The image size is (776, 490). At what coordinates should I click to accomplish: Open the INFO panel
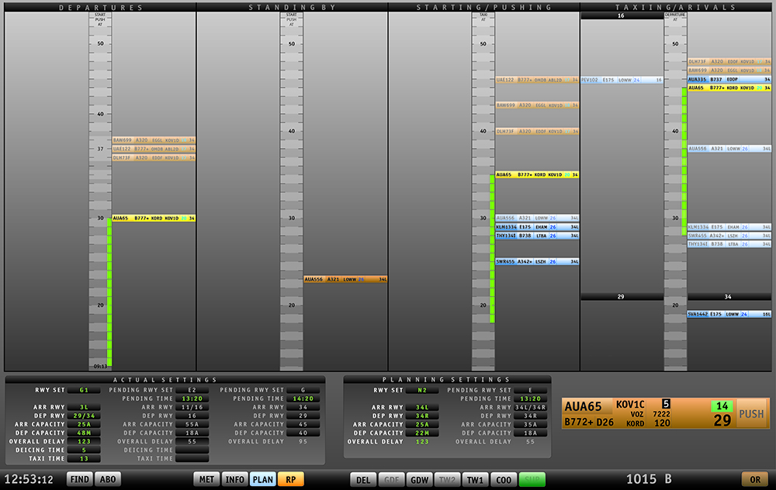pyautogui.click(x=234, y=479)
